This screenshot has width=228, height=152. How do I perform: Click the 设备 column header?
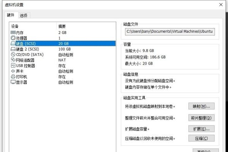[x=15, y=26]
